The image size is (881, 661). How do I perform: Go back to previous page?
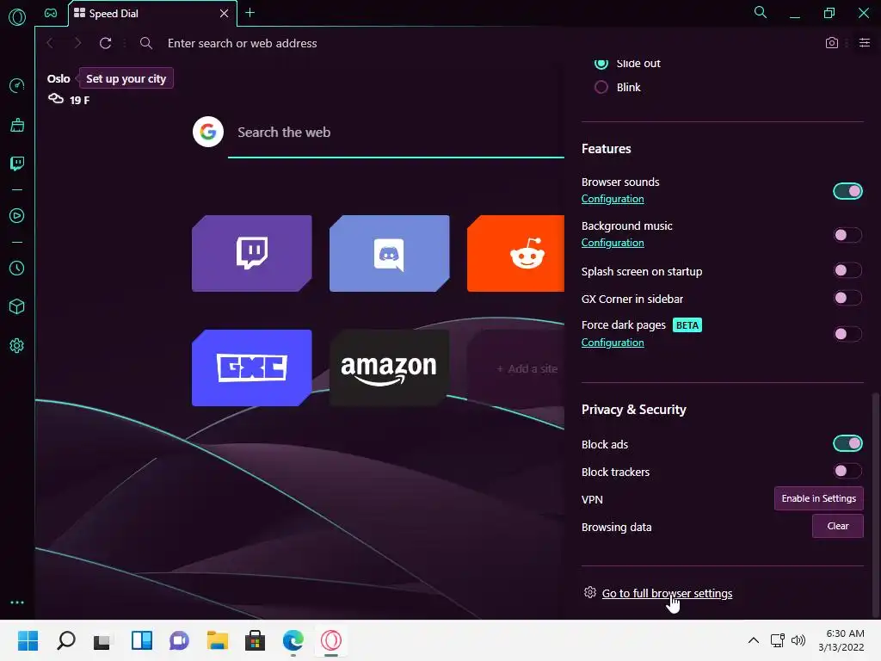click(x=50, y=43)
